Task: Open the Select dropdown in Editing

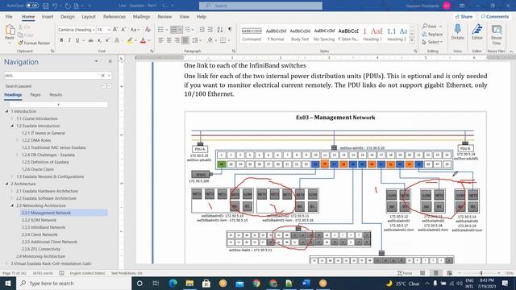Action: tap(432, 42)
